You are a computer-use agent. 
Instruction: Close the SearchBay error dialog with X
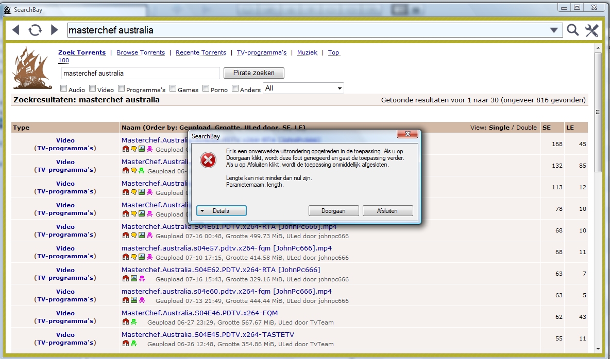[408, 134]
